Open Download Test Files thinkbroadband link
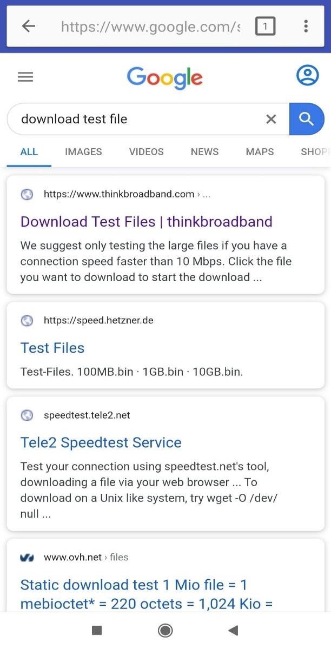331x649 pixels. (x=146, y=222)
